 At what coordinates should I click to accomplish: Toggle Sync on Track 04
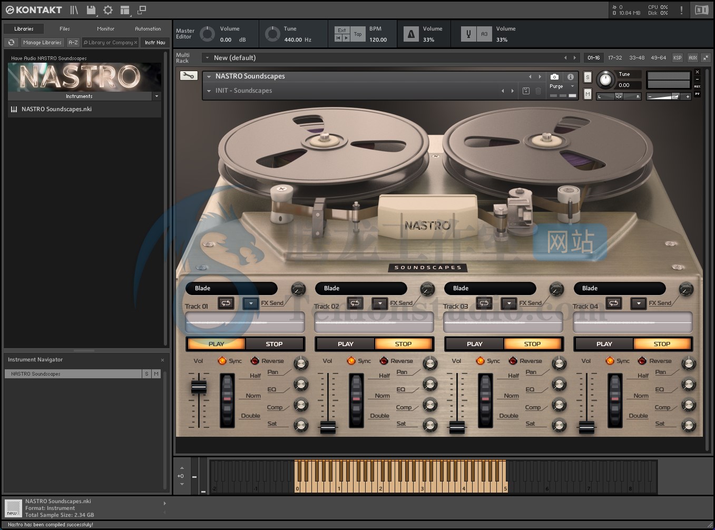click(x=610, y=361)
